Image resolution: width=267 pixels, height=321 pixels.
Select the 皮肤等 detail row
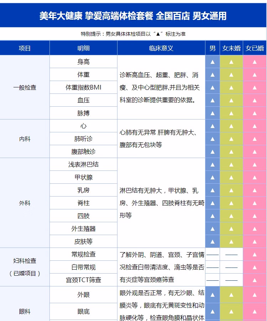point(83,241)
